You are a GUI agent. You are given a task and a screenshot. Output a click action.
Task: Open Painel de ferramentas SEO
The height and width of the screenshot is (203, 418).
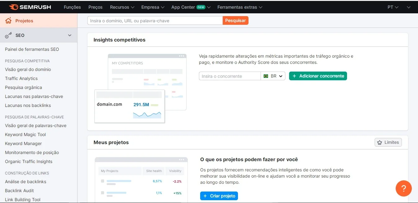32,49
